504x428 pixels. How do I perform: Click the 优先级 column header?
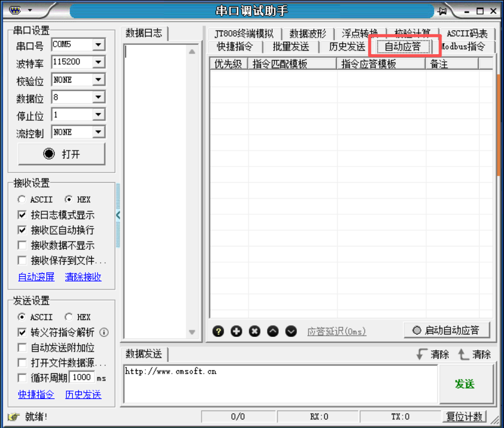[228, 64]
